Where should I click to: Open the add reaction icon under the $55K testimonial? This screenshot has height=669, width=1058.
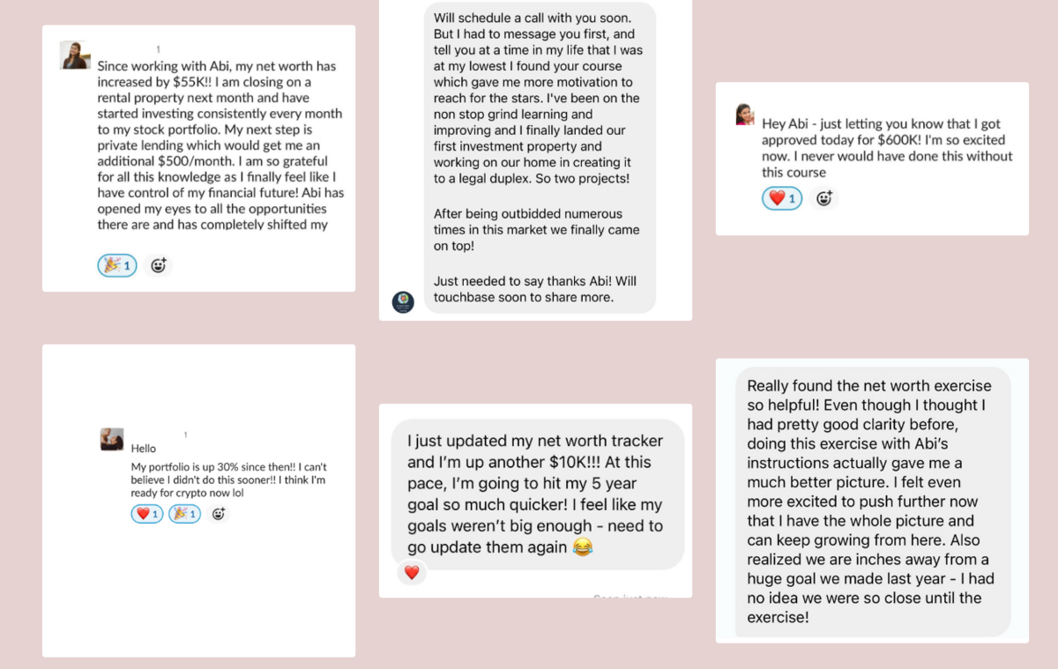[159, 265]
